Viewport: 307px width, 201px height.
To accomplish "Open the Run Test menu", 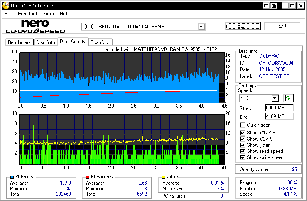I will point(28,14).
